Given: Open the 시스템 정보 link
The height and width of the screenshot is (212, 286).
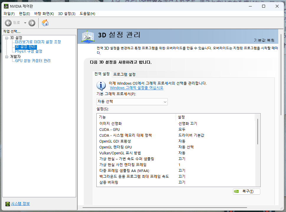Looking at the screenshot, I should tap(20, 204).
